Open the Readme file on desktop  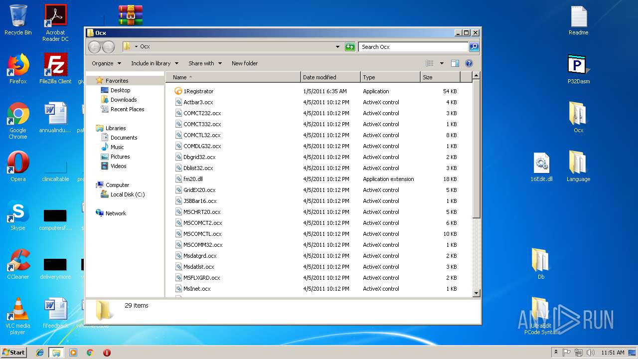[578, 20]
